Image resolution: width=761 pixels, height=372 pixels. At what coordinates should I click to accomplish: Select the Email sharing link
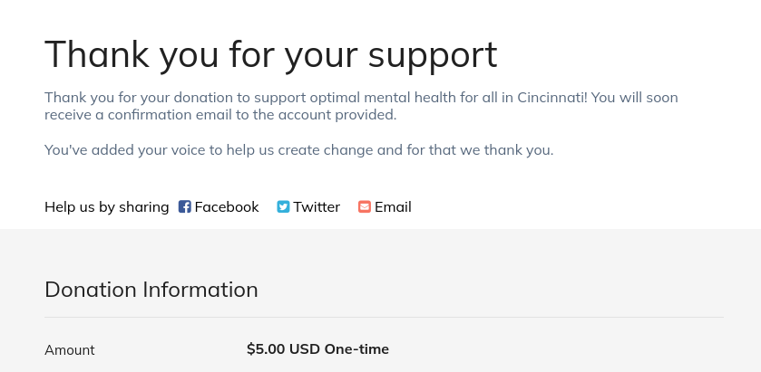(393, 206)
